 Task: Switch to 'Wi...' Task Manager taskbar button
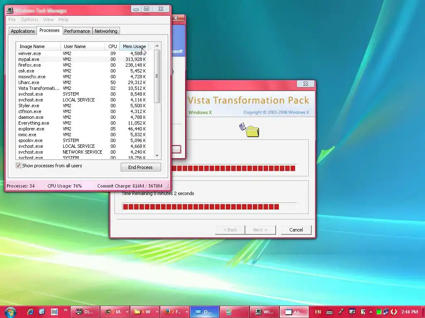(x=264, y=312)
